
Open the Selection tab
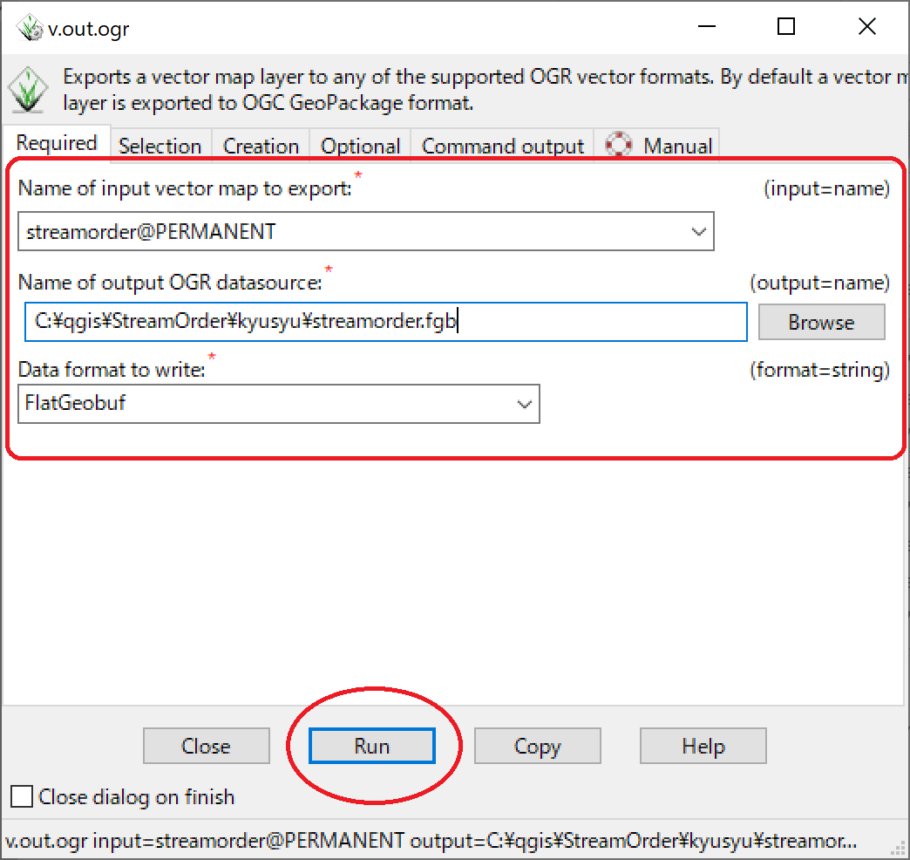click(x=160, y=146)
